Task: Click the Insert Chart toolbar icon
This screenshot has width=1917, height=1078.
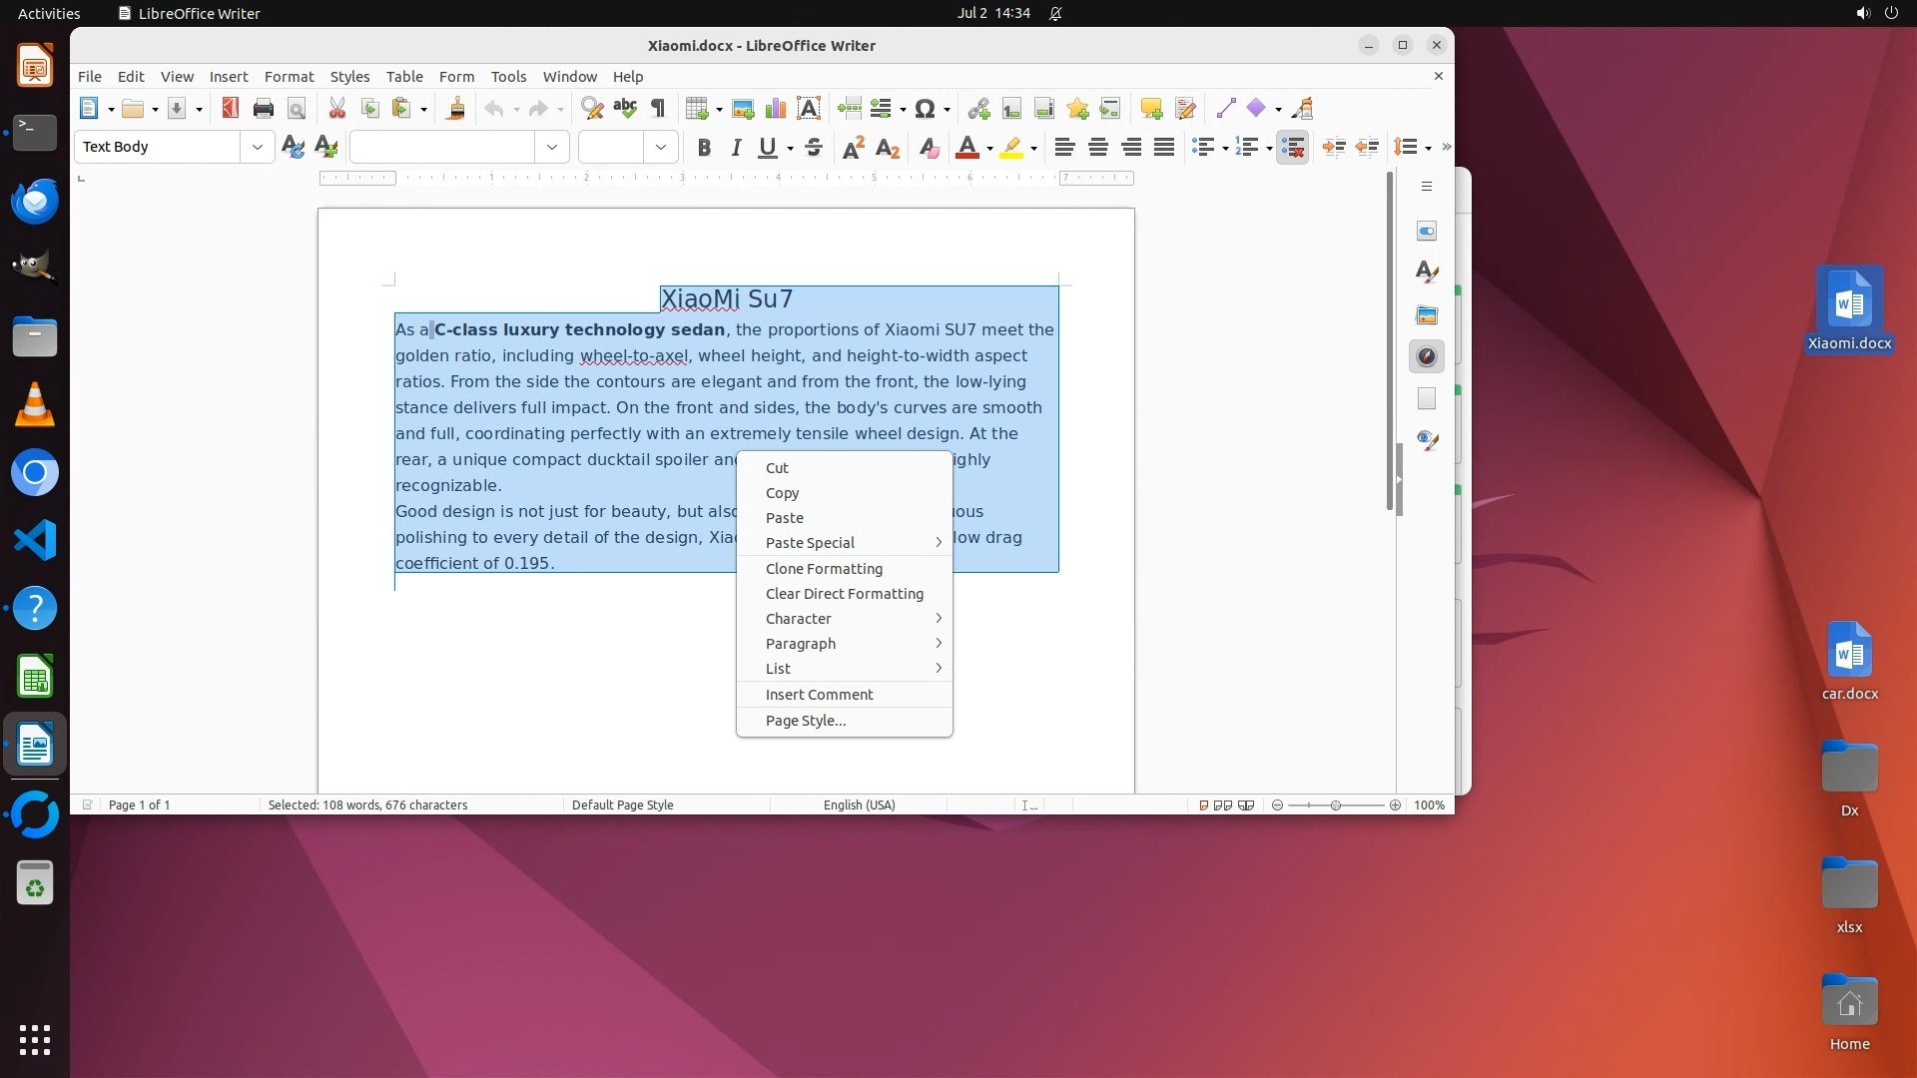Action: (776, 109)
